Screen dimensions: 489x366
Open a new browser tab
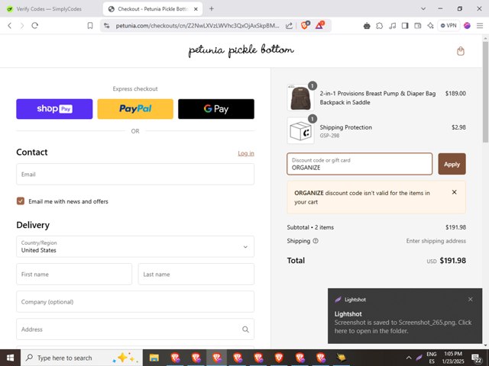(x=212, y=8)
